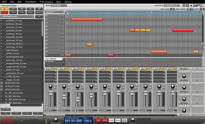The height and width of the screenshot is (124, 205).
Task: Click the REC transport button
Action: pyautogui.click(x=98, y=120)
